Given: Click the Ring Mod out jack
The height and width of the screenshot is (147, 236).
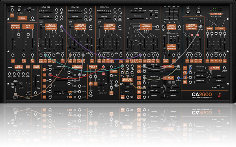Looking at the screenshot, I should (x=28, y=35).
